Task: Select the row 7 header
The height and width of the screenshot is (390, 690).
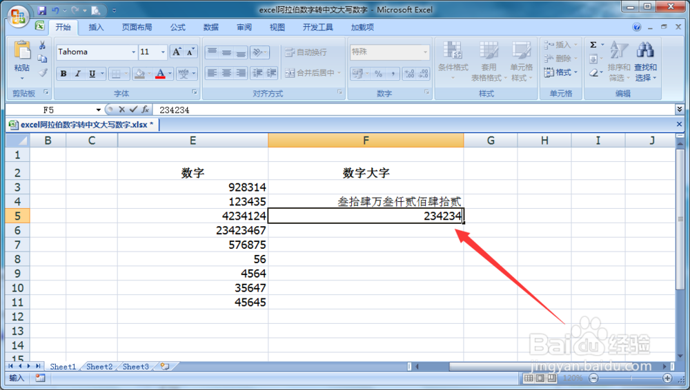Action: 17,245
